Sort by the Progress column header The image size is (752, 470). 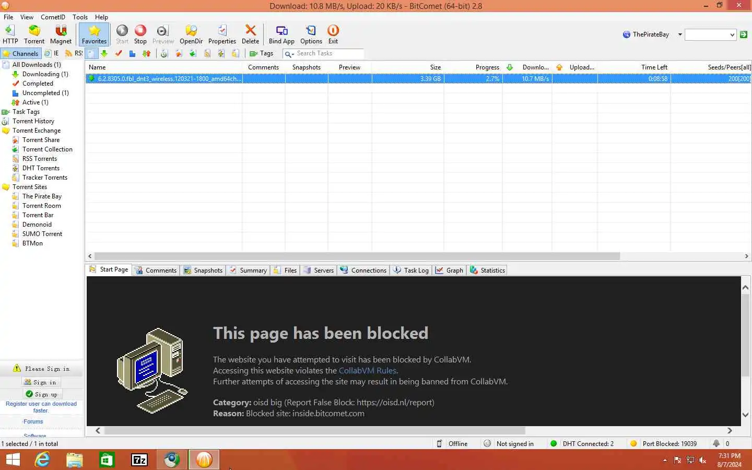(x=487, y=67)
